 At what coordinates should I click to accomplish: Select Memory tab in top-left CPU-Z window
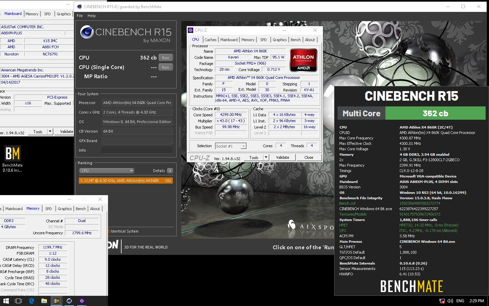(32, 14)
